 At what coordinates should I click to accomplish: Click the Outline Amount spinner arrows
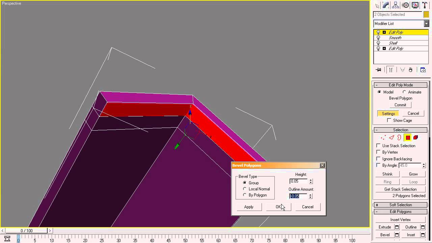coord(310,196)
